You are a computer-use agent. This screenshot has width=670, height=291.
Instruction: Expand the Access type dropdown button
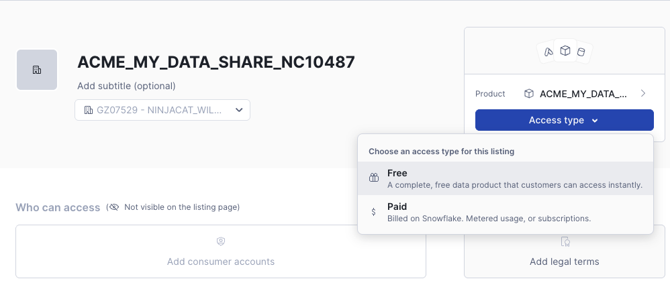[x=564, y=120]
